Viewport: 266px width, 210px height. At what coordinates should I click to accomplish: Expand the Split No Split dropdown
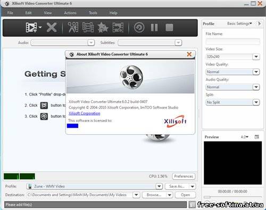256,102
